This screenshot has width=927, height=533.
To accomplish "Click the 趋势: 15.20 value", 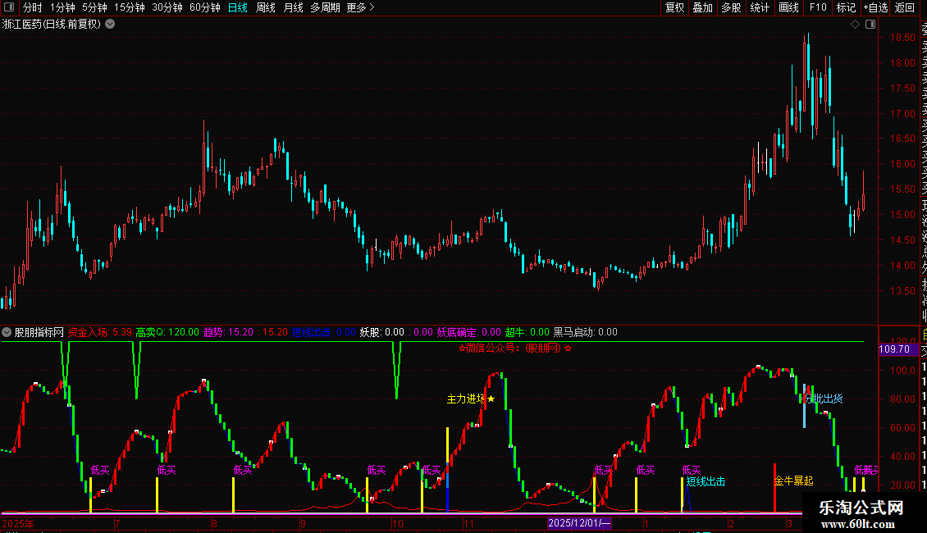I will 228,332.
